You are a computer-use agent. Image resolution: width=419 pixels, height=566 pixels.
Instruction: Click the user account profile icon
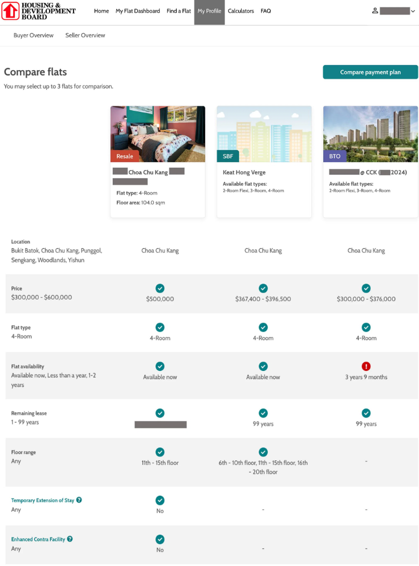[x=375, y=11]
